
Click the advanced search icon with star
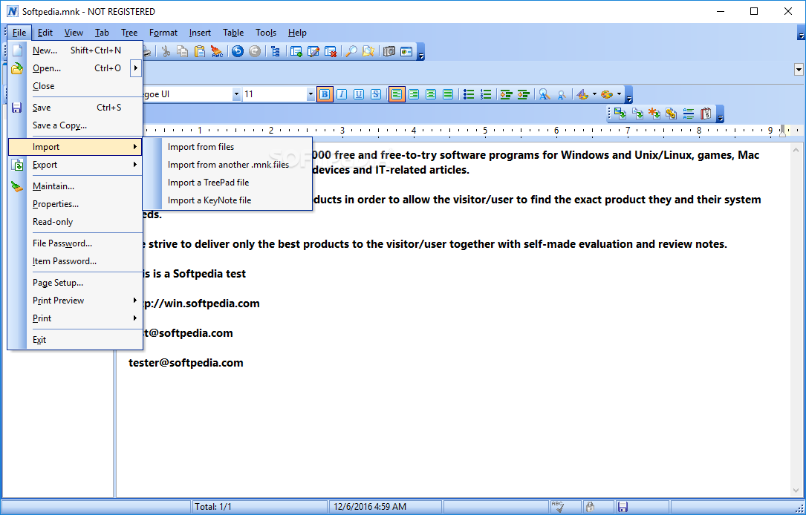368,51
